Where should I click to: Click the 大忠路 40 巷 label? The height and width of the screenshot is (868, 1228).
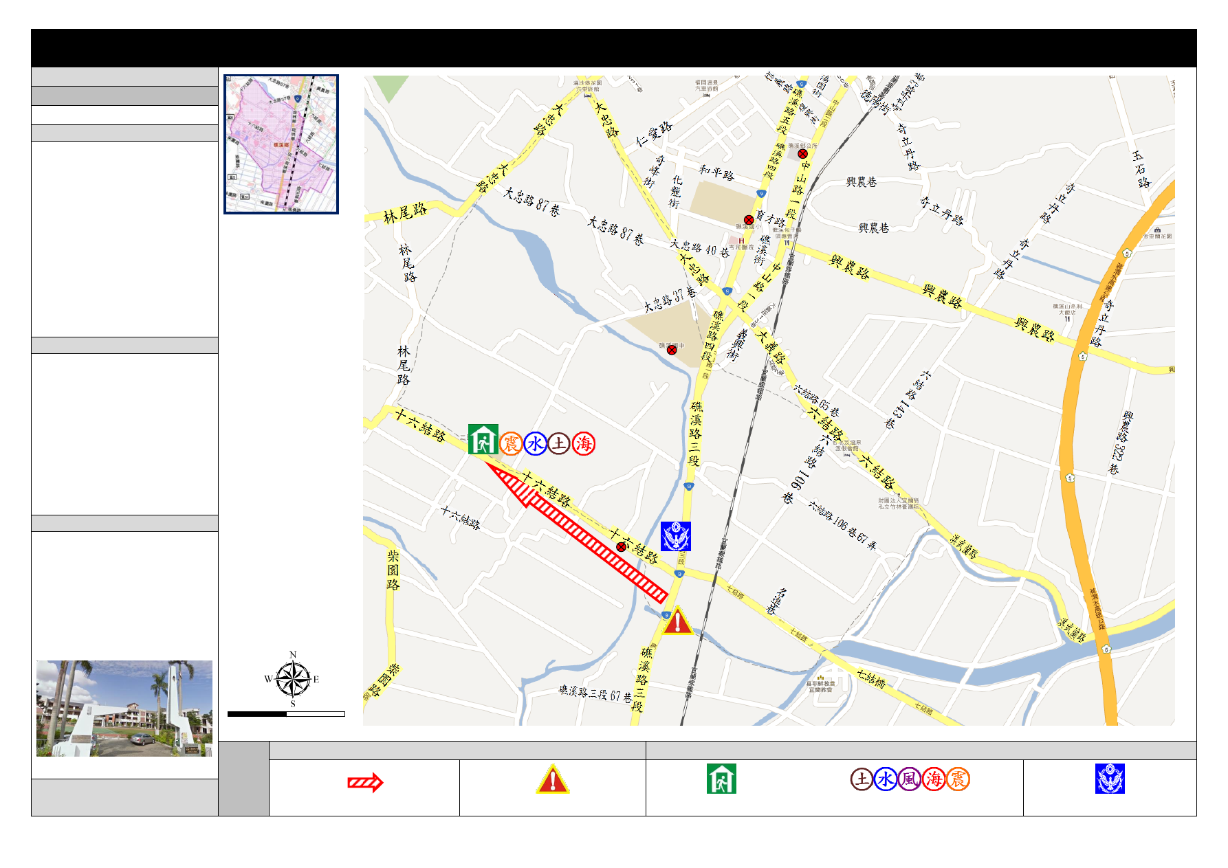[x=700, y=248]
